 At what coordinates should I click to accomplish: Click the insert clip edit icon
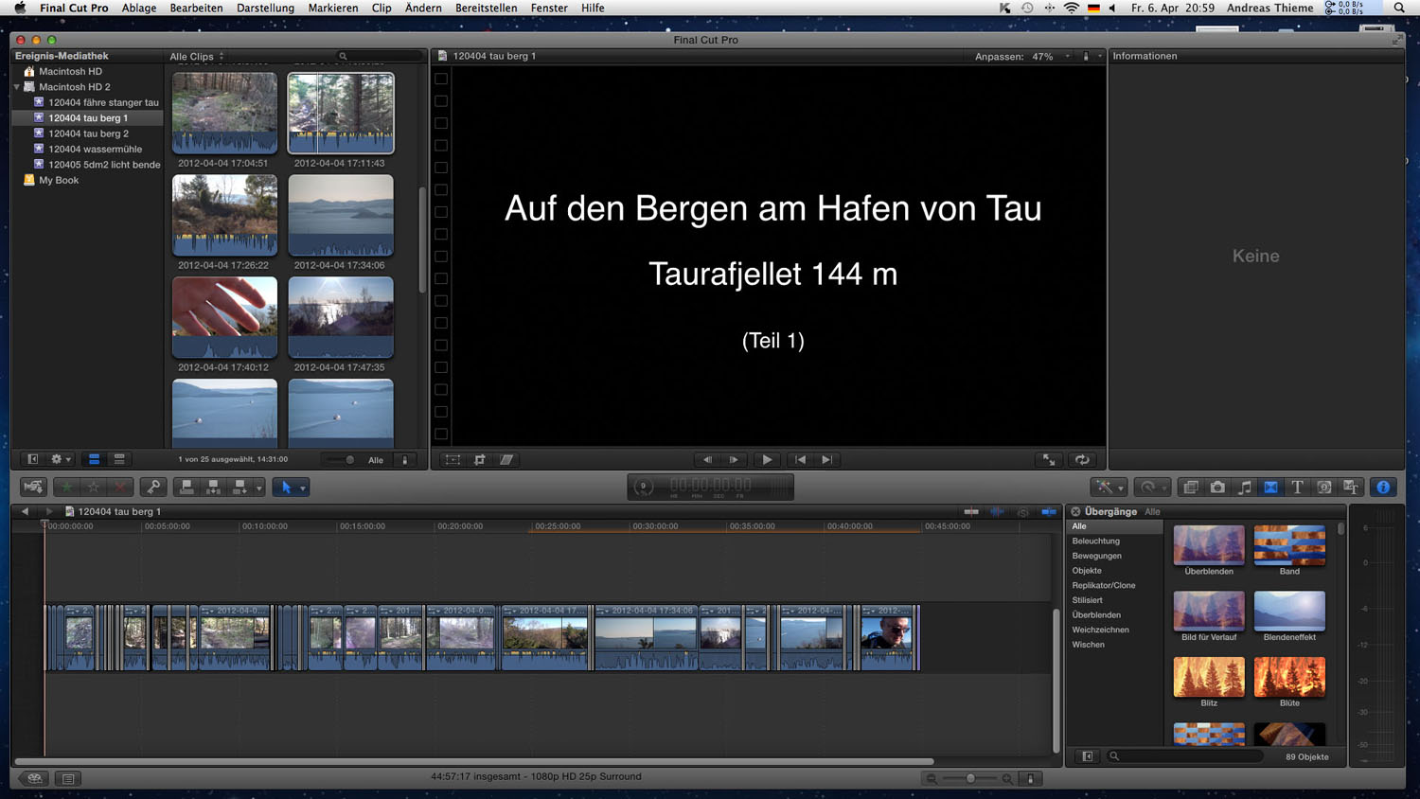tap(213, 487)
